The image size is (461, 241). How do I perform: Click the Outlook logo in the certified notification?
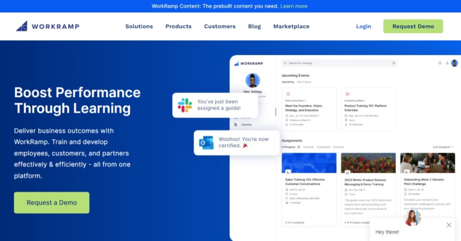pos(206,143)
